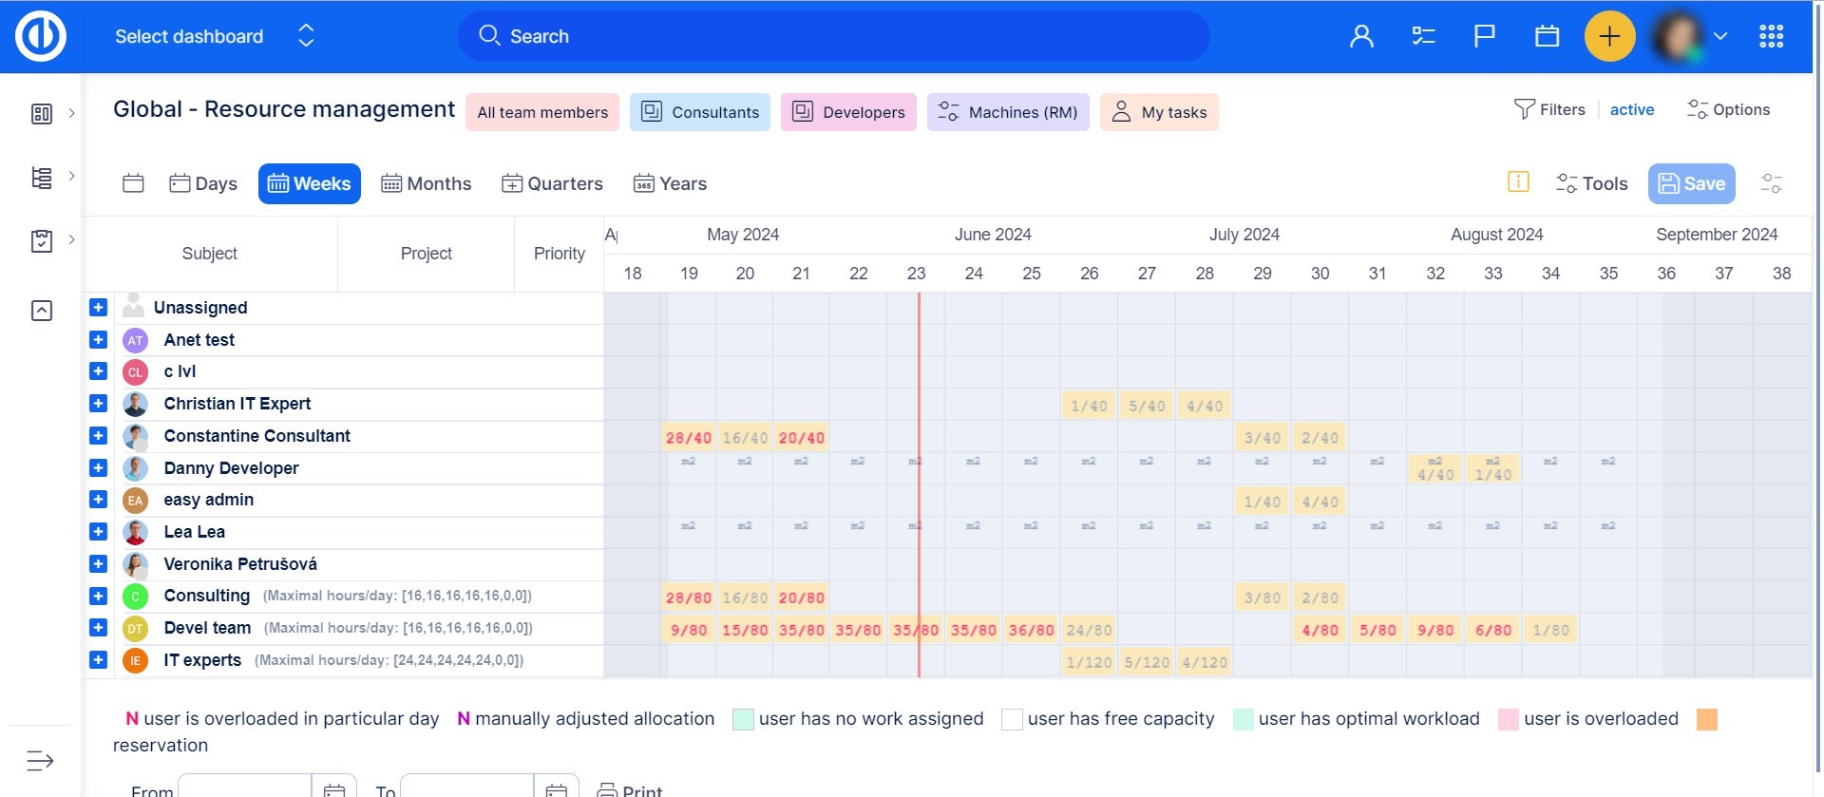Toggle the sliders settings icon beside Save
The width and height of the screenshot is (1824, 797).
(1771, 183)
